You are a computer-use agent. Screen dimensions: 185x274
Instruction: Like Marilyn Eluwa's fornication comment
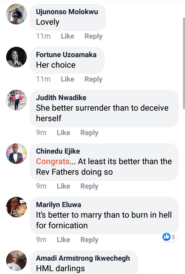click(63, 240)
